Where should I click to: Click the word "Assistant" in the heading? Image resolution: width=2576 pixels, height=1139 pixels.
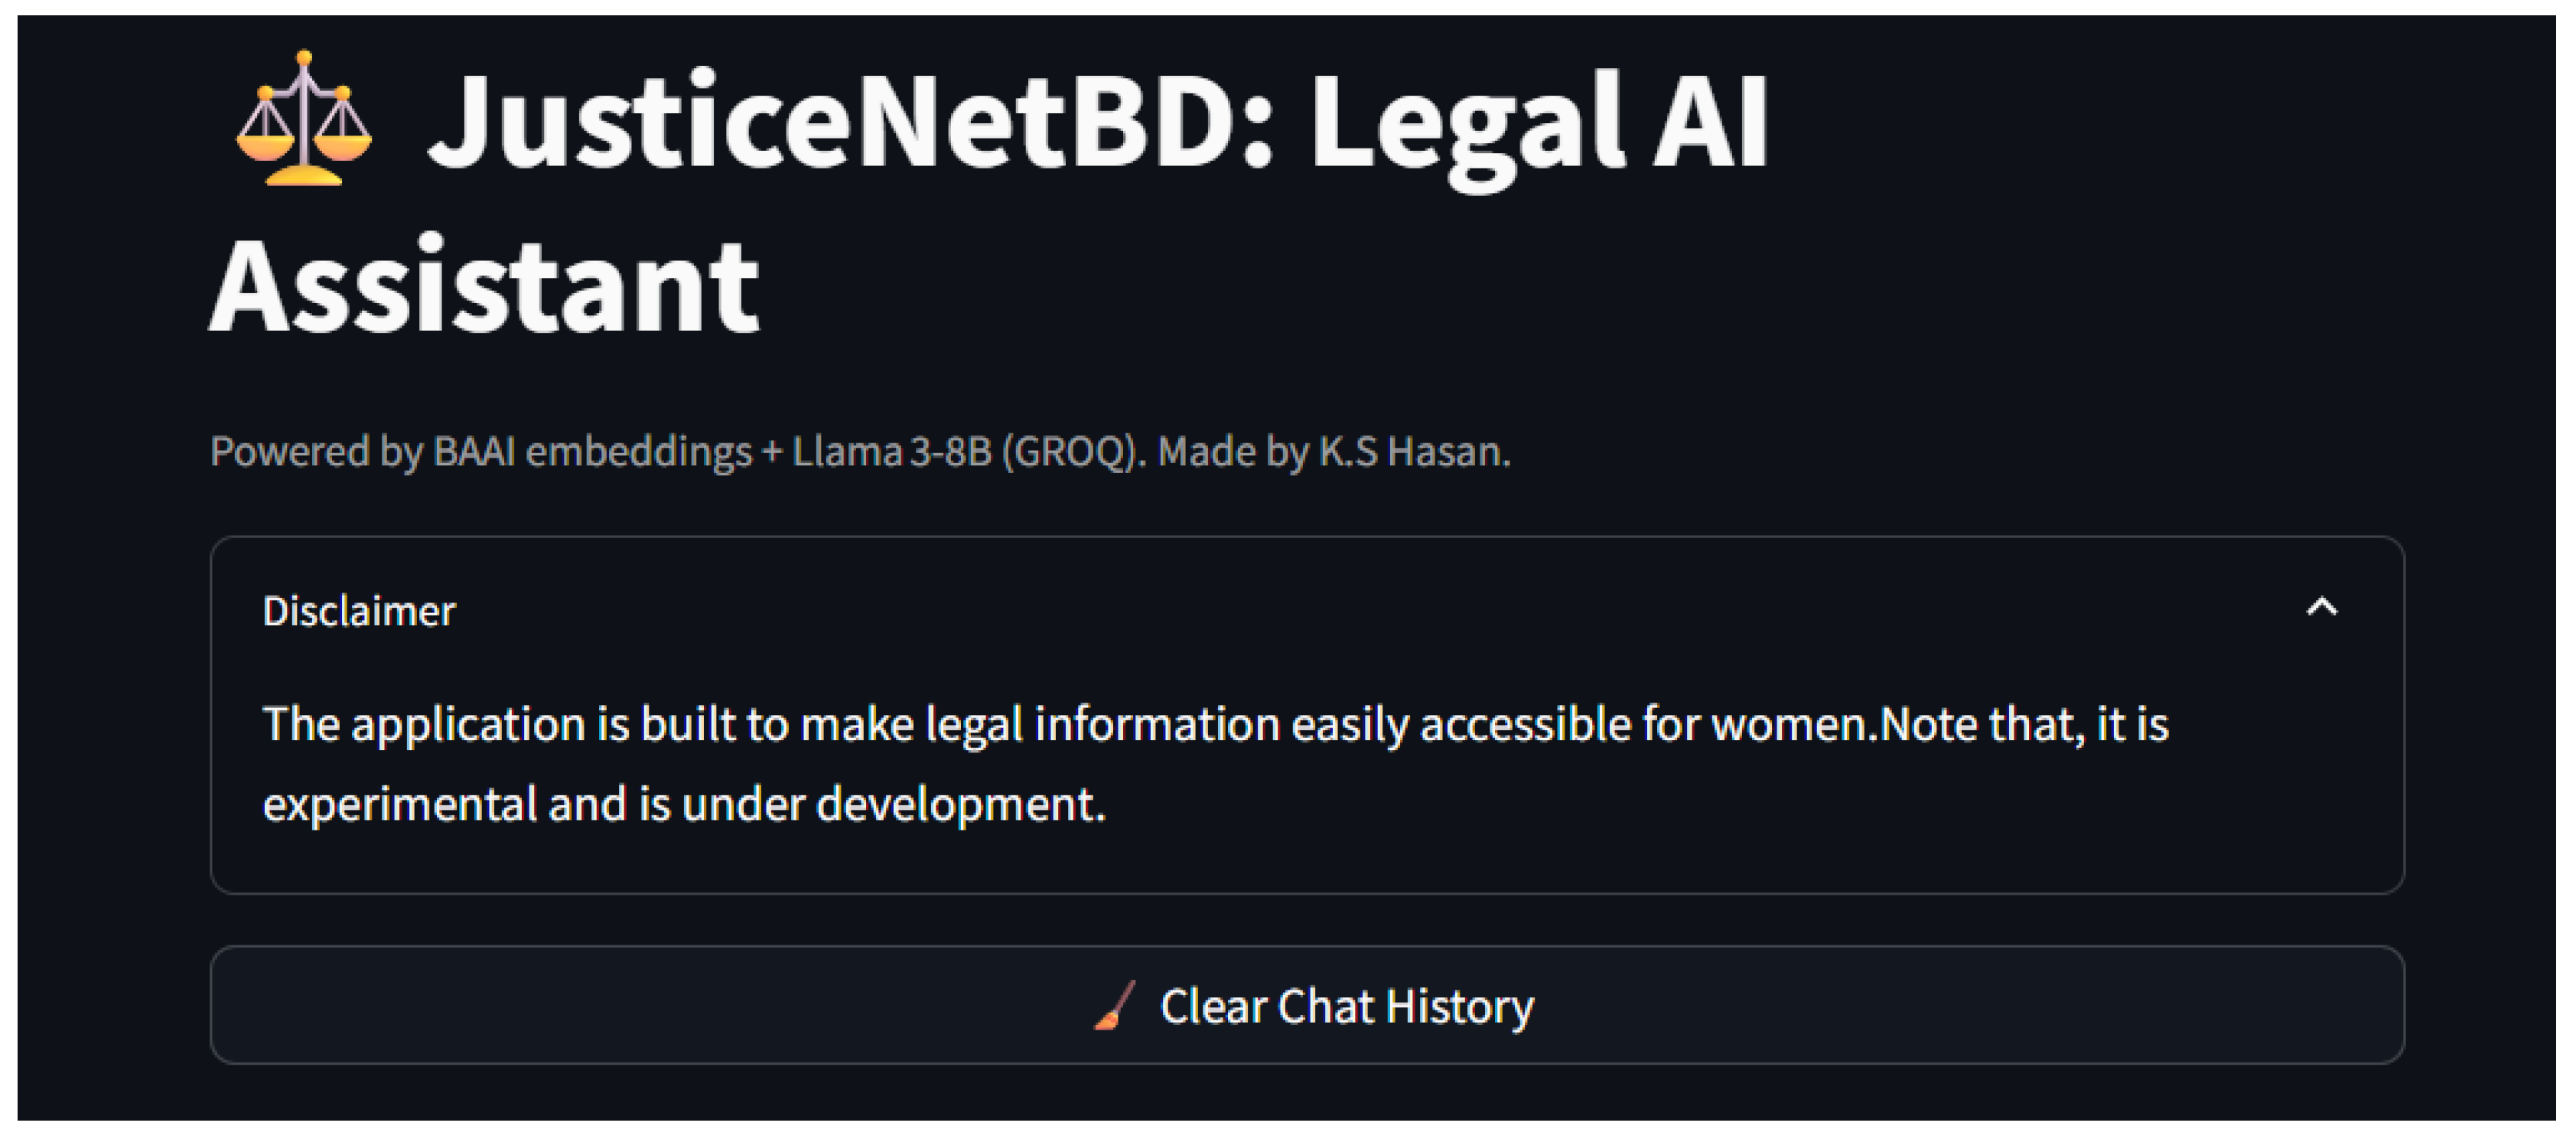(x=485, y=286)
